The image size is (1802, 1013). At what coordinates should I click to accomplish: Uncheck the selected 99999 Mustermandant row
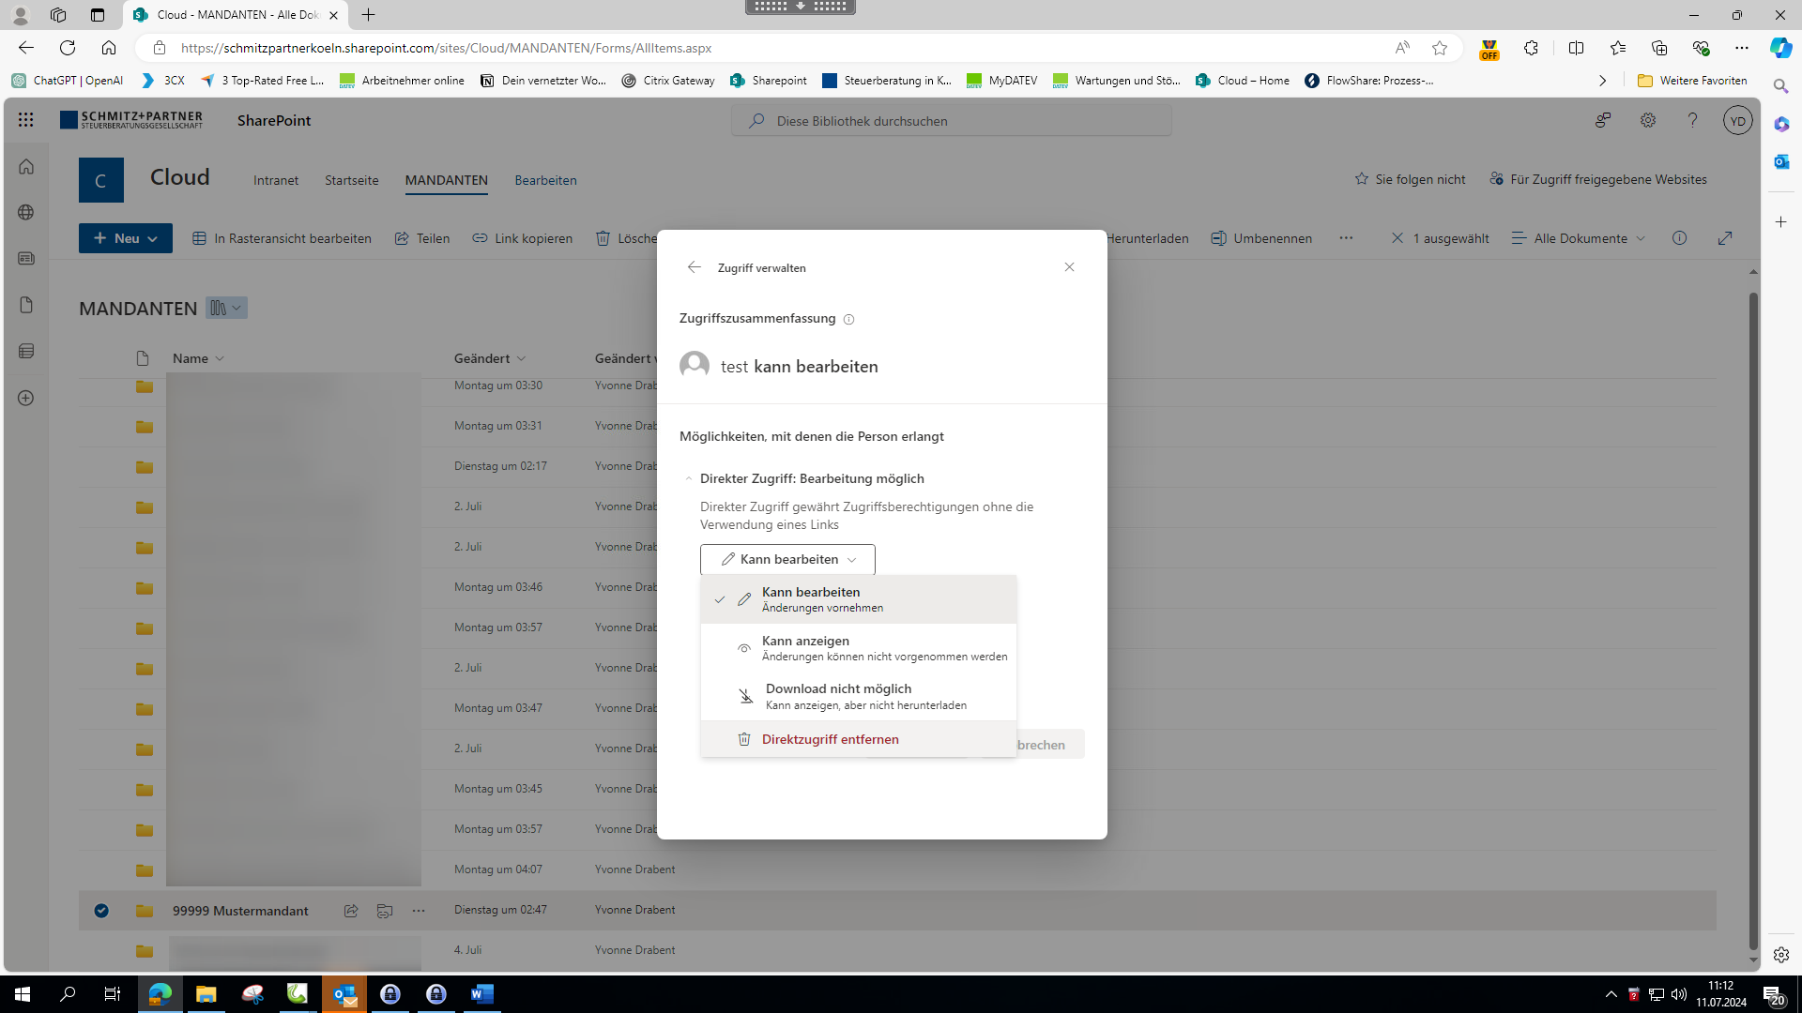point(101,911)
